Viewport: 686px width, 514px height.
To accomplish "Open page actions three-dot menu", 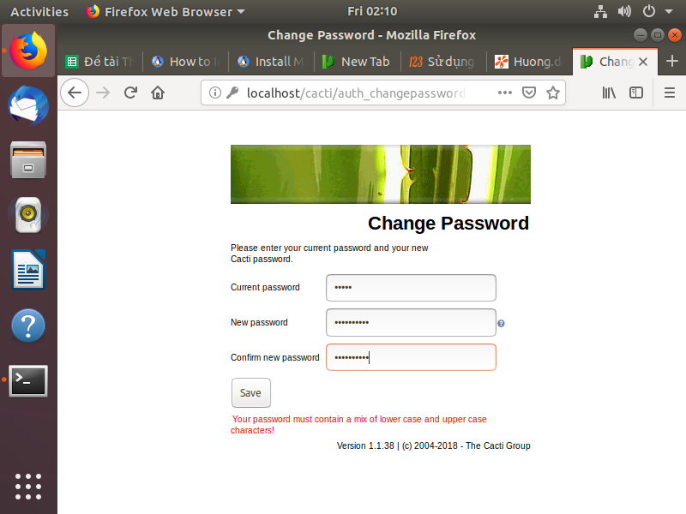I will [505, 93].
